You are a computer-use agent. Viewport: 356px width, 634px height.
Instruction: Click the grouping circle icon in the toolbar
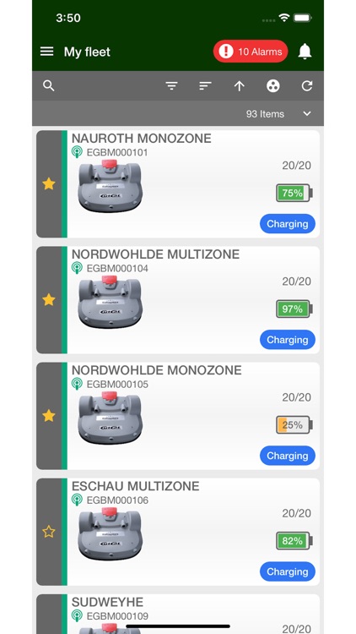point(273,85)
